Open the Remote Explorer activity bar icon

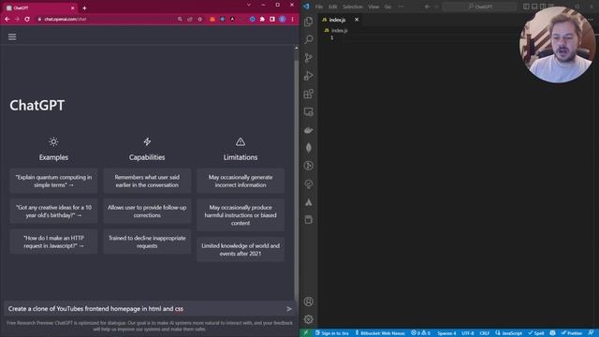coord(309,112)
